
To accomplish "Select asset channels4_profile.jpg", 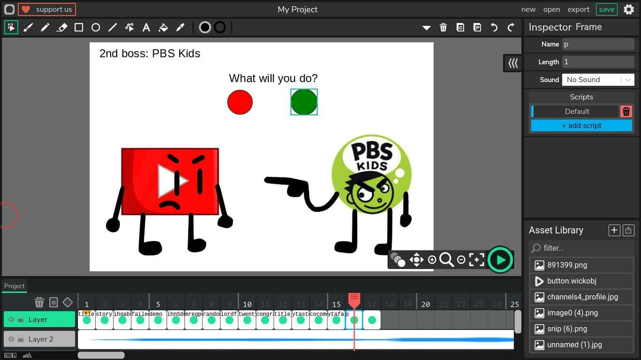I will tap(582, 297).
